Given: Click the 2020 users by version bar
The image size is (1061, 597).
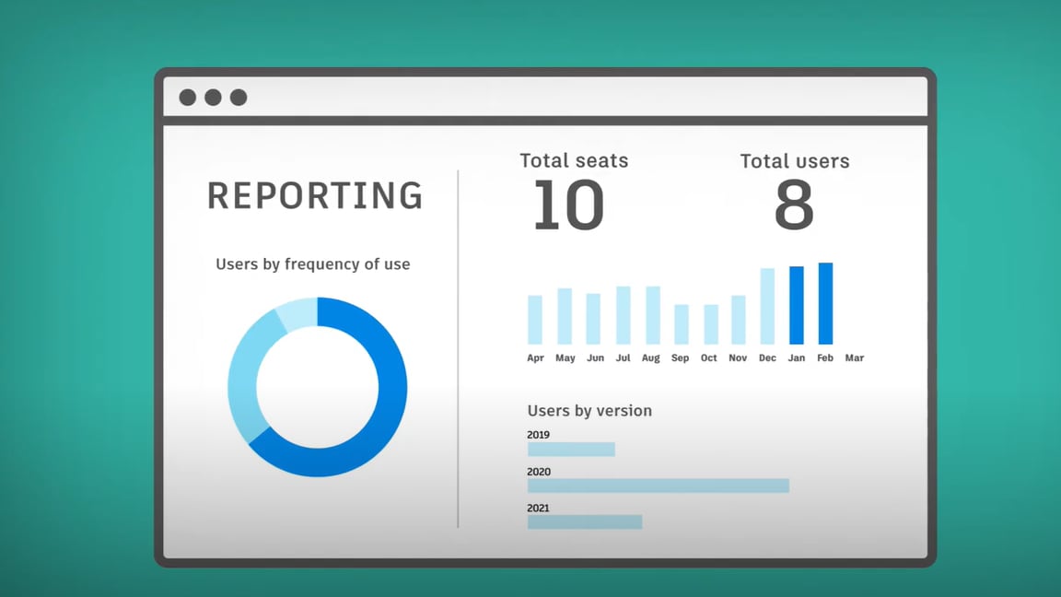Looking at the screenshot, I should (658, 486).
